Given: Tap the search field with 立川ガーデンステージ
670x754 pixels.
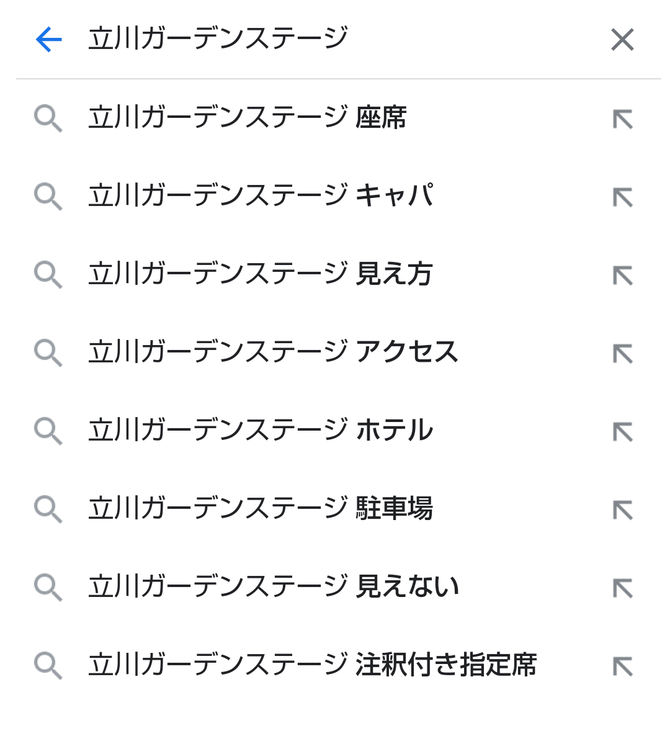Looking at the screenshot, I should pos(335,39).
